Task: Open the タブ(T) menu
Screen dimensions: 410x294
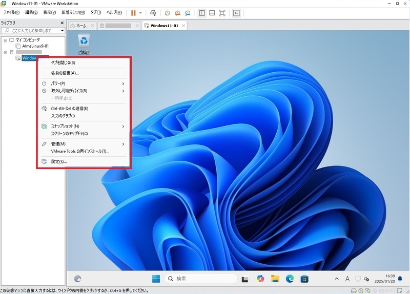Action: coord(96,12)
